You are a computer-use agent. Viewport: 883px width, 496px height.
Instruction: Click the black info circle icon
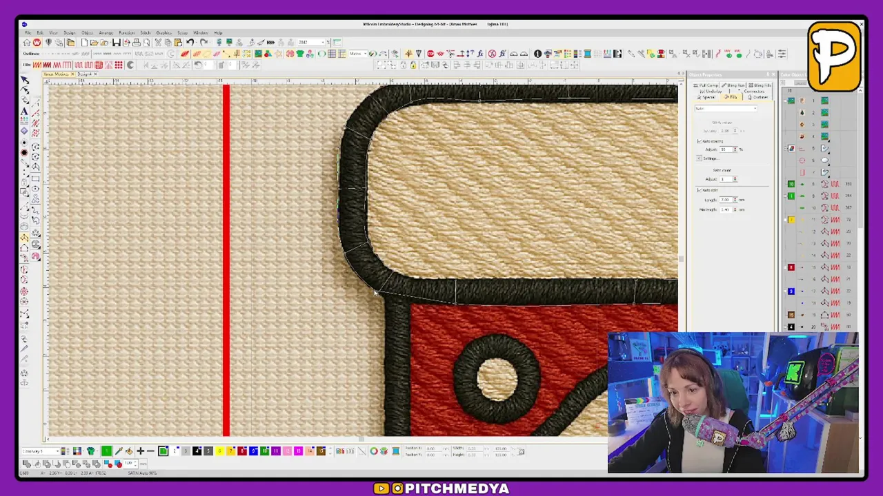click(537, 54)
